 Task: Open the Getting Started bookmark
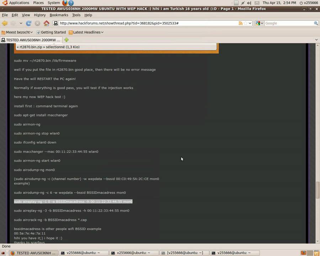(51, 32)
